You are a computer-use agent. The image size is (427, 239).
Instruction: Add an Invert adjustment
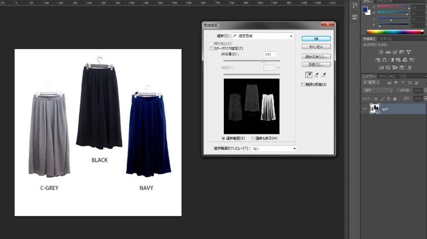point(381,67)
